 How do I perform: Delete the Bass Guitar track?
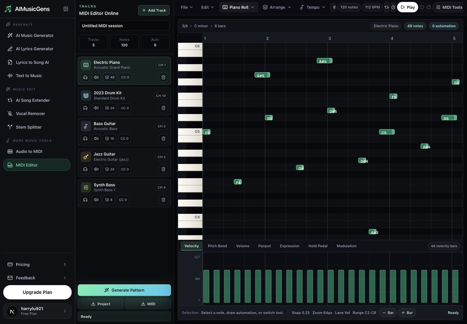click(163, 138)
